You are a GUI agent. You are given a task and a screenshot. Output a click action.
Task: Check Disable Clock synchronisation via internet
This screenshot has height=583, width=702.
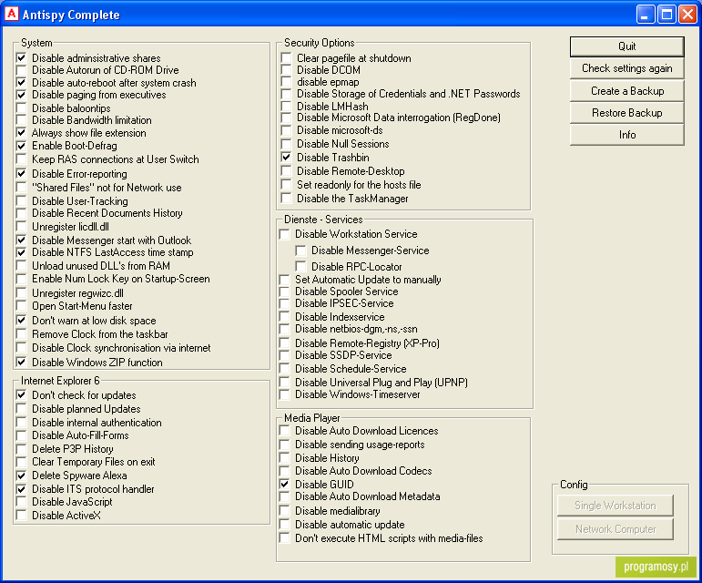point(21,347)
